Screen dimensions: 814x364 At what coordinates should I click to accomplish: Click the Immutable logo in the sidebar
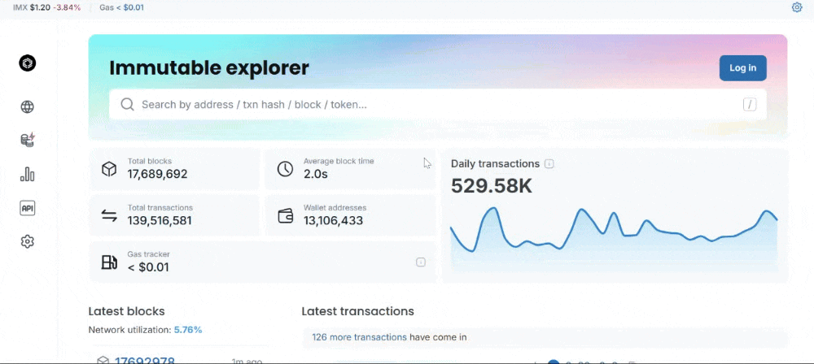point(27,63)
